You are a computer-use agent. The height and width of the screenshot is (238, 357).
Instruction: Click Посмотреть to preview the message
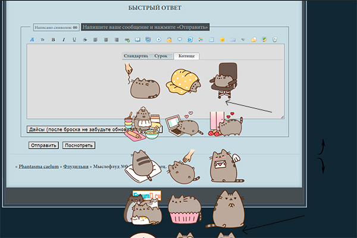[x=79, y=145]
